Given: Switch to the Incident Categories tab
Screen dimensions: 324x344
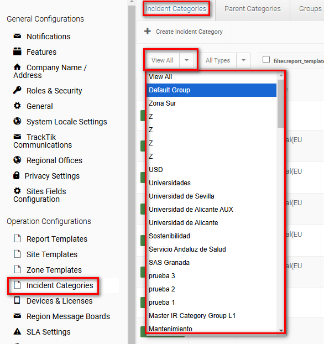Looking at the screenshot, I should point(176,8).
